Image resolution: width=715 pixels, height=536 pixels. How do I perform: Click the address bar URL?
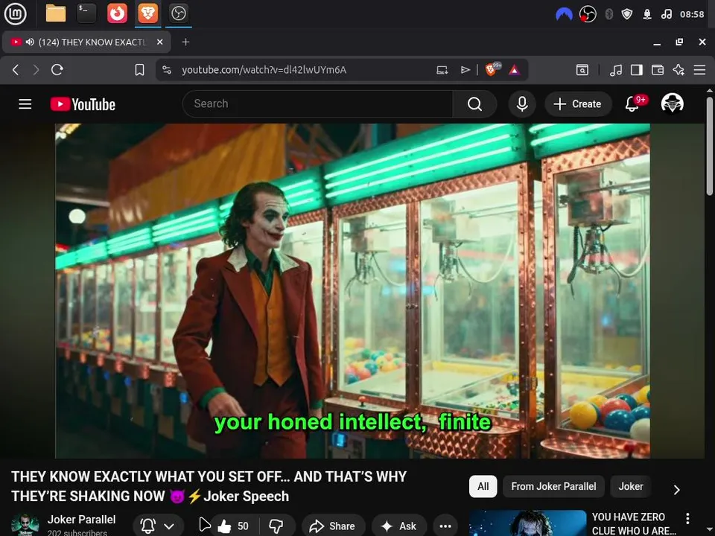pos(264,70)
